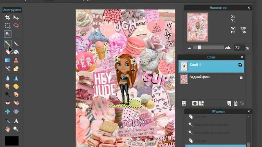Delete the selected layer with trash icon

click(x=236, y=103)
